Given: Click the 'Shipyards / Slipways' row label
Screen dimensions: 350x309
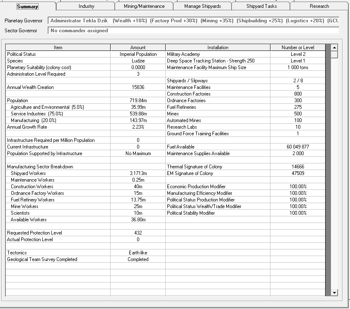Looking at the screenshot, I should pos(187,81).
